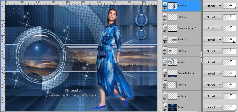The width and height of the screenshot is (238, 112).
Task: Toggle Raster 5 layer visibility eye
Action: pyautogui.click(x=165, y=87)
